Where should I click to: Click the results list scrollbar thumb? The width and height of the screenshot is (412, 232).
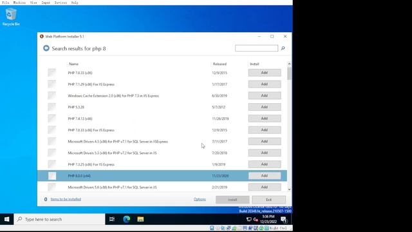[x=289, y=73]
